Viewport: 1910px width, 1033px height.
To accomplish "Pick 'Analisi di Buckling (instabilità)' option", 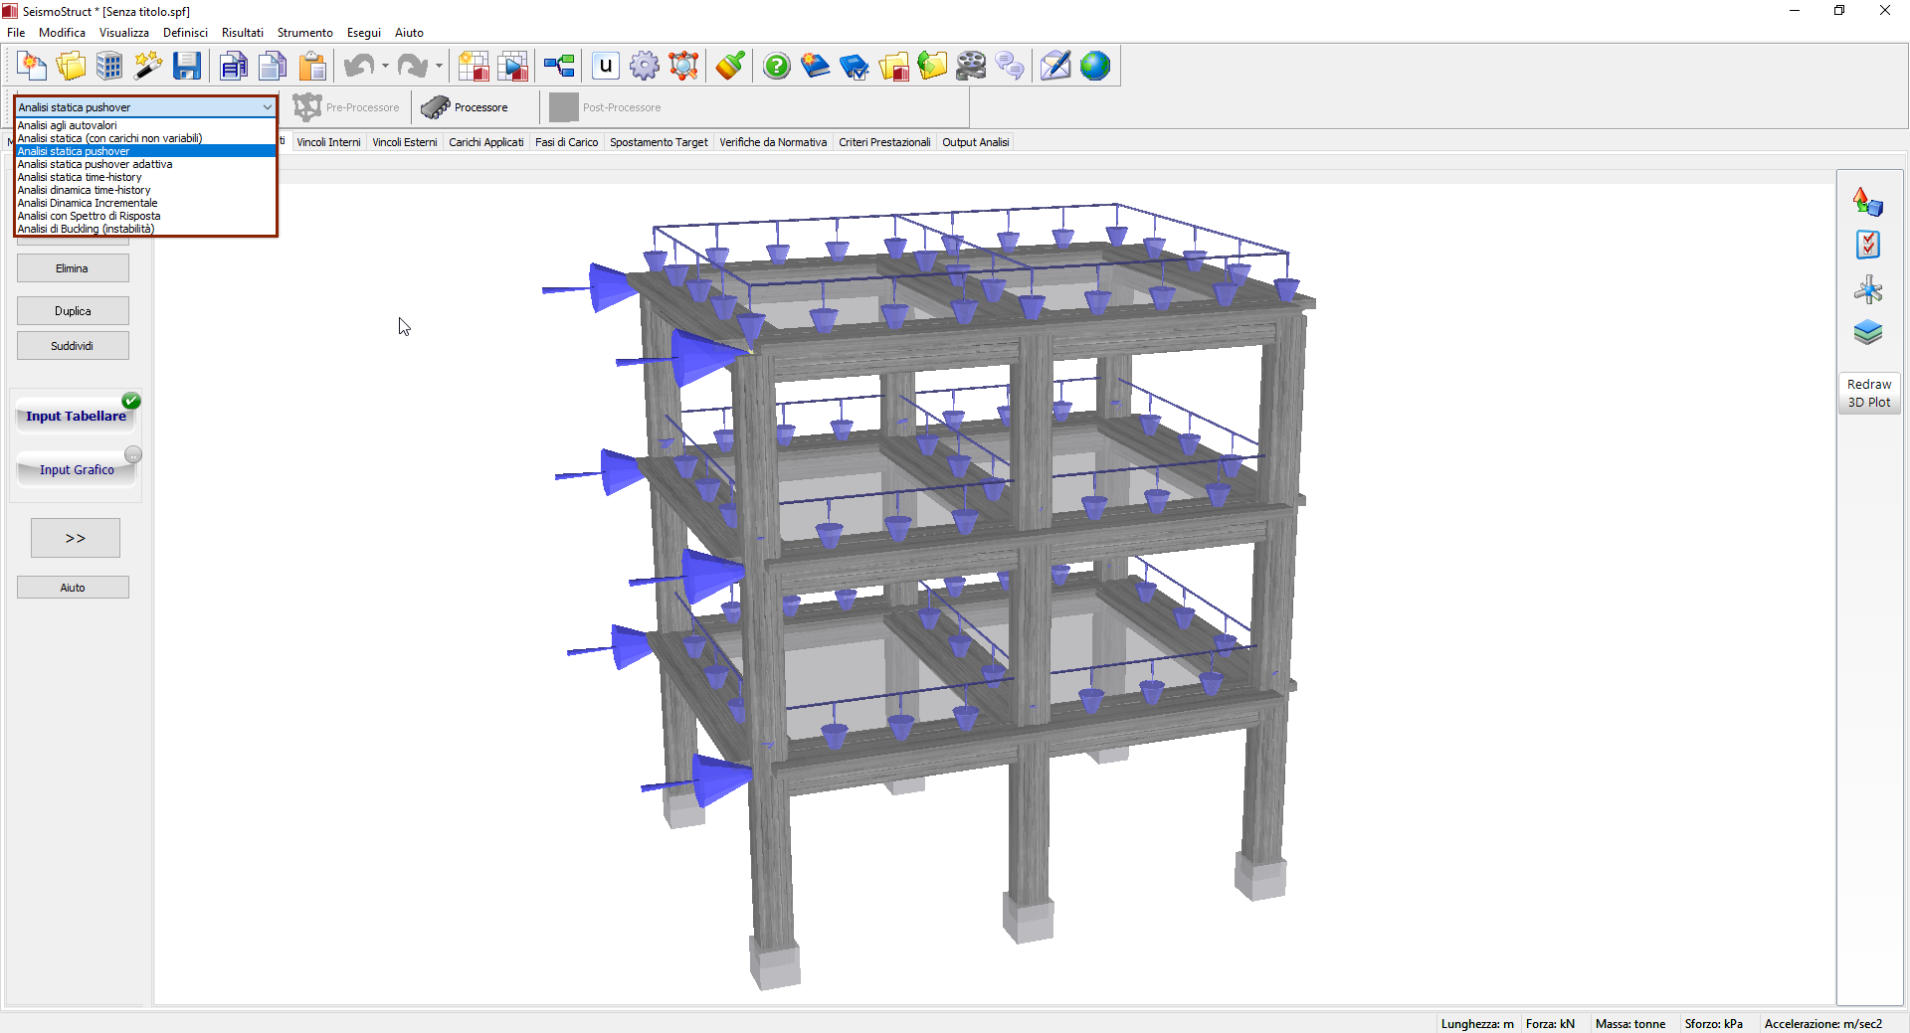I will 87,229.
